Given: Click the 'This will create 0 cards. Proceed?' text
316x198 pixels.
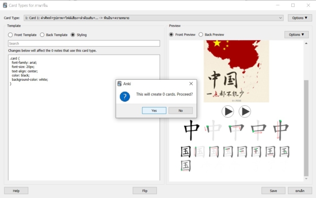Looking at the screenshot, I should coord(164,94).
